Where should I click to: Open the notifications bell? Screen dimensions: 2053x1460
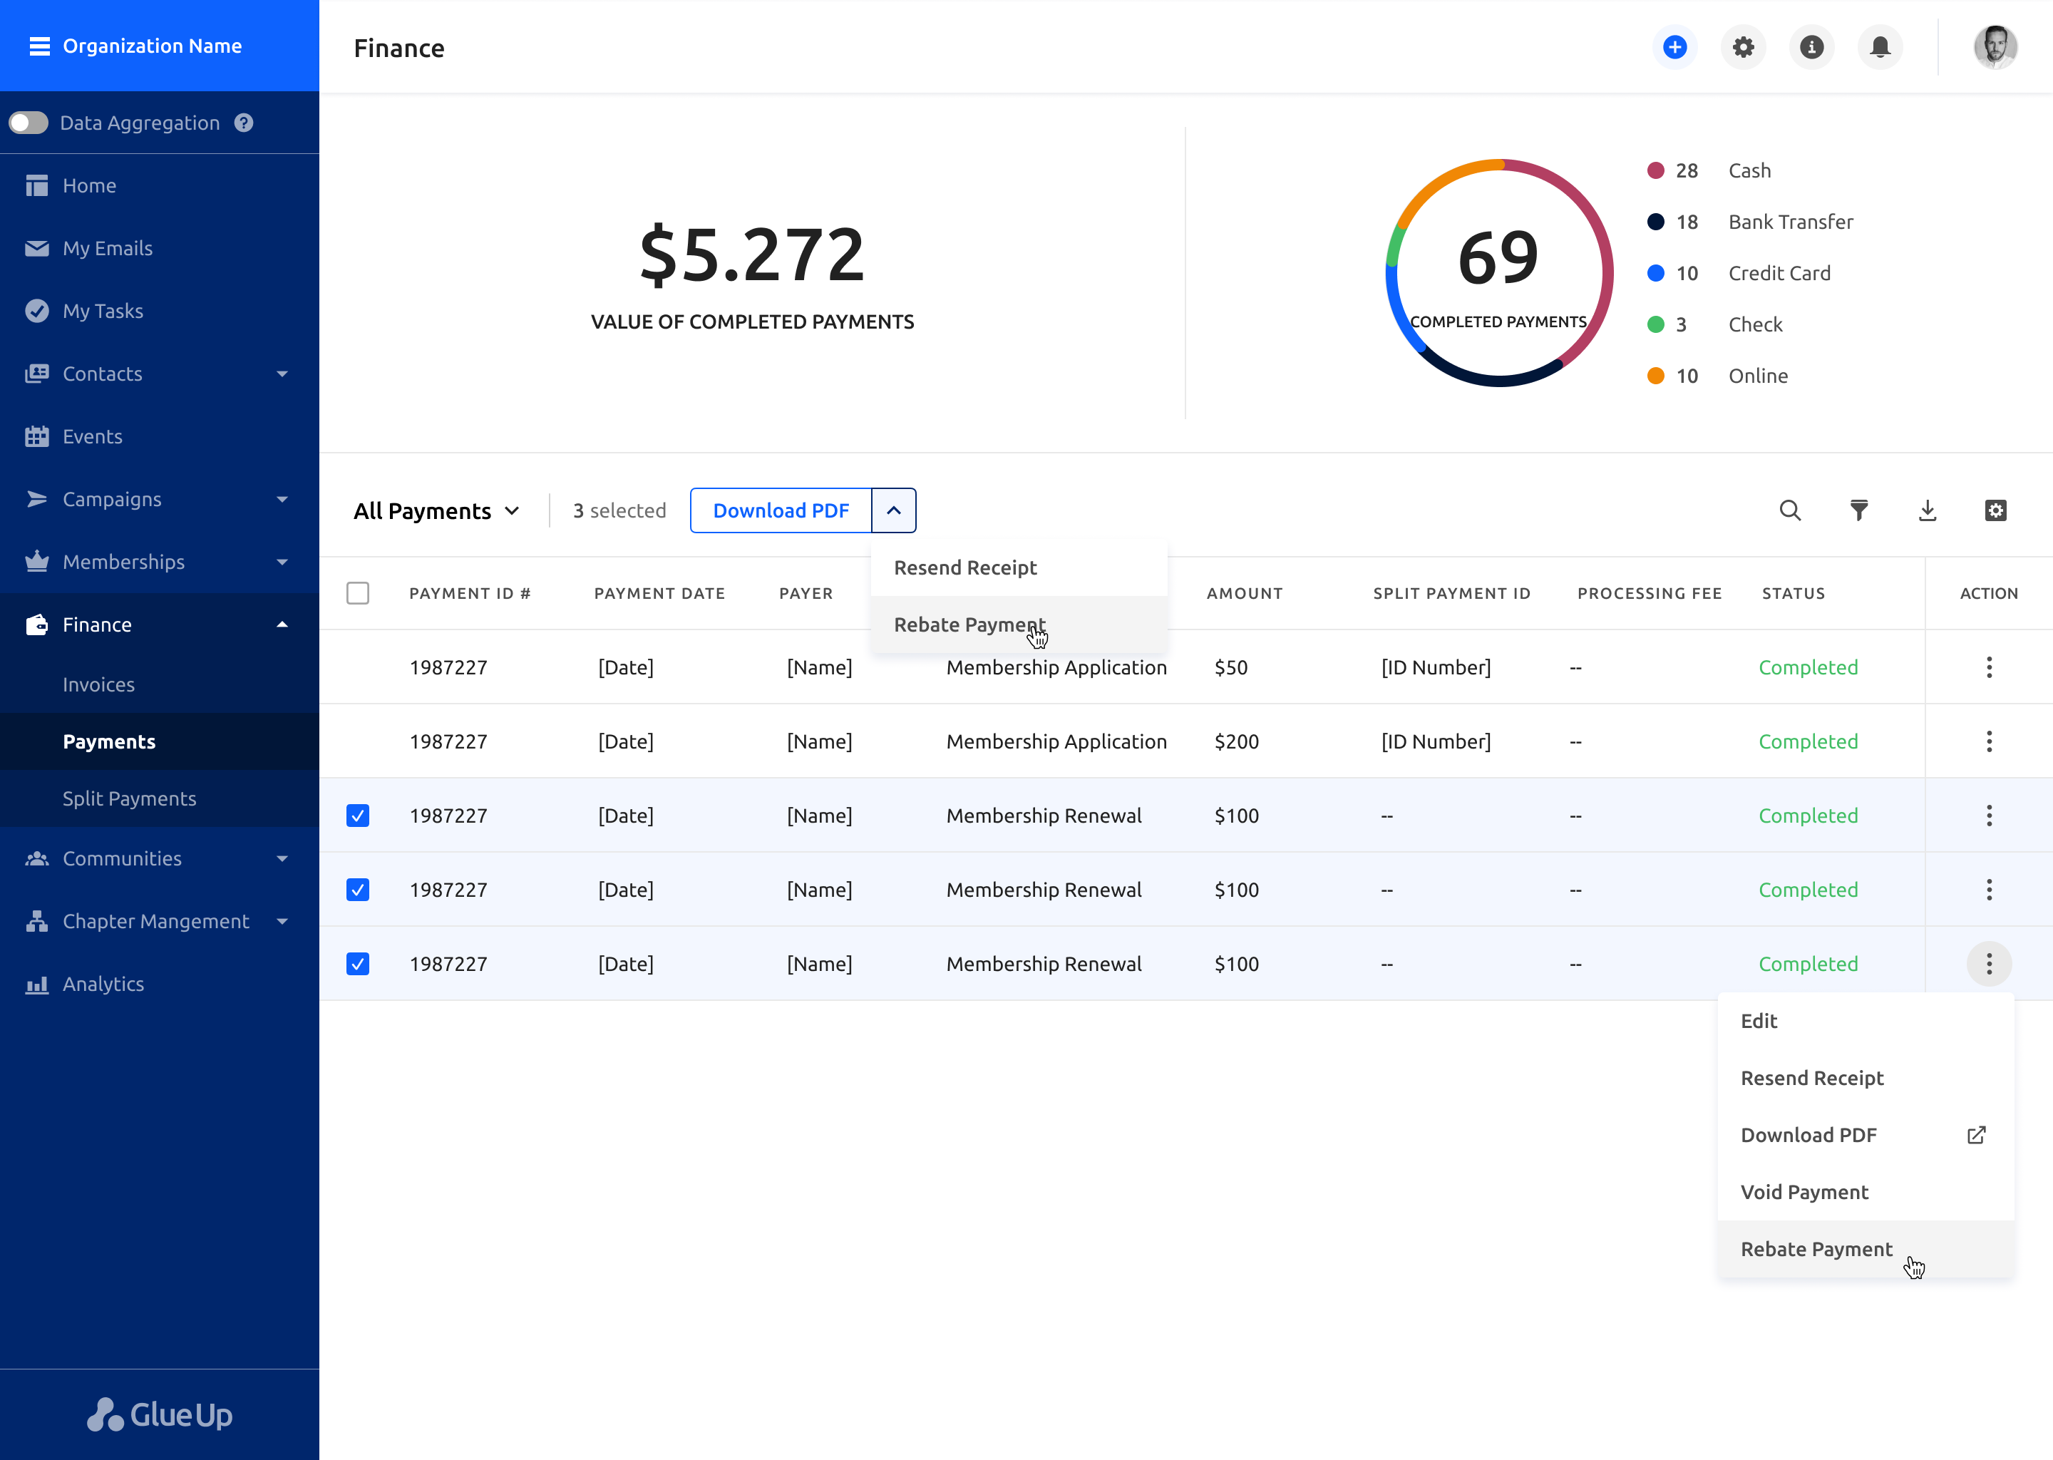(1880, 47)
